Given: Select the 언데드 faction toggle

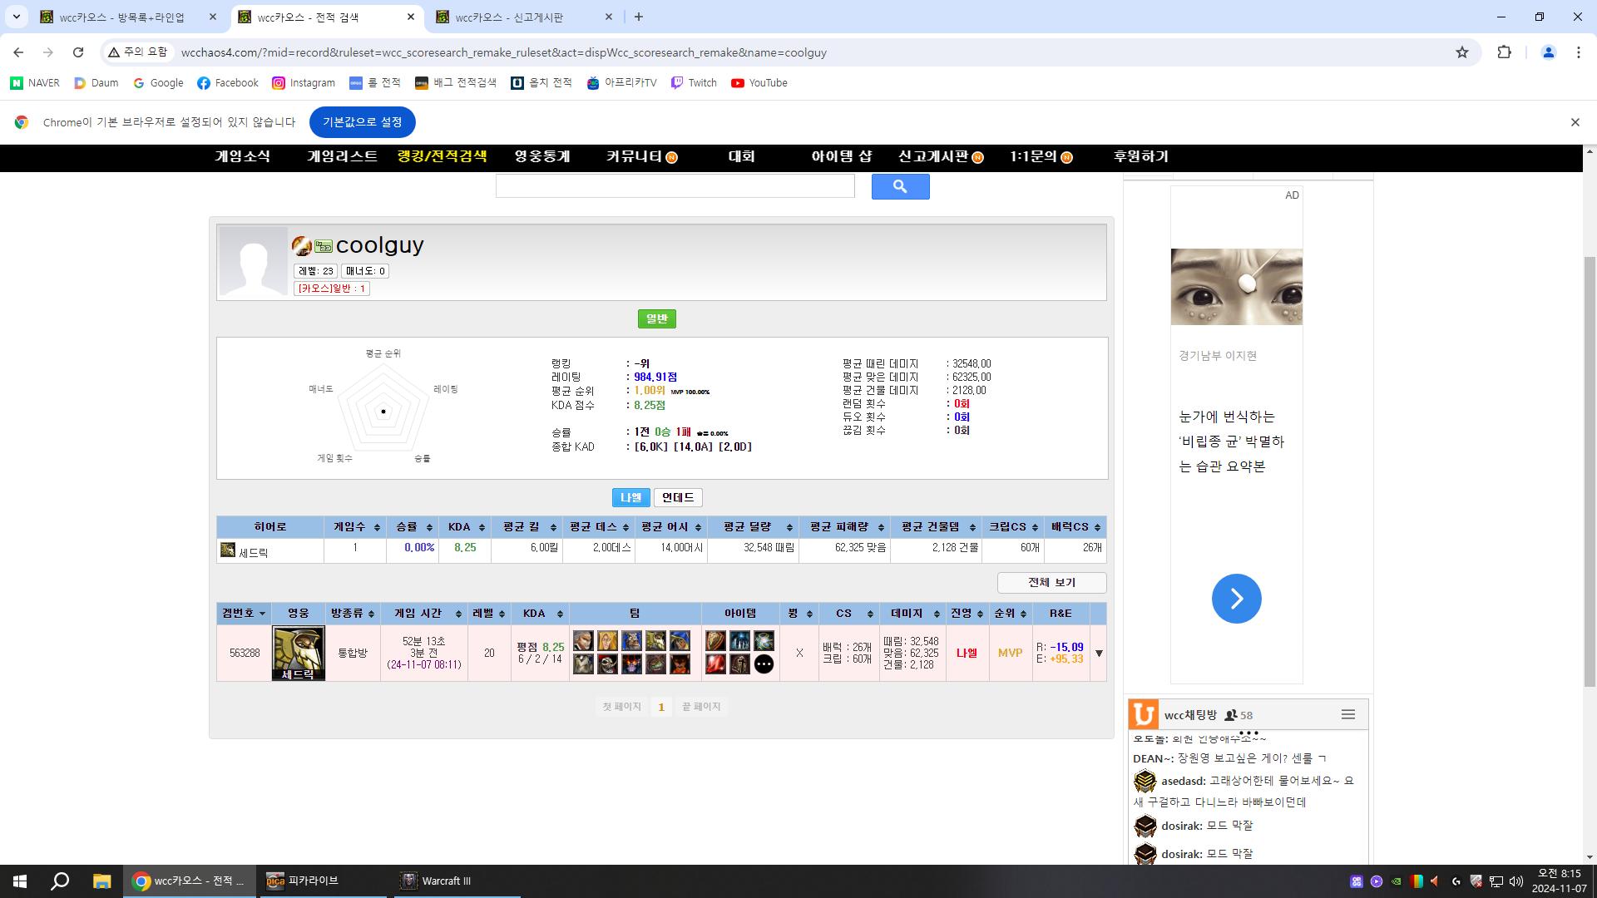Looking at the screenshot, I should pyautogui.click(x=678, y=497).
